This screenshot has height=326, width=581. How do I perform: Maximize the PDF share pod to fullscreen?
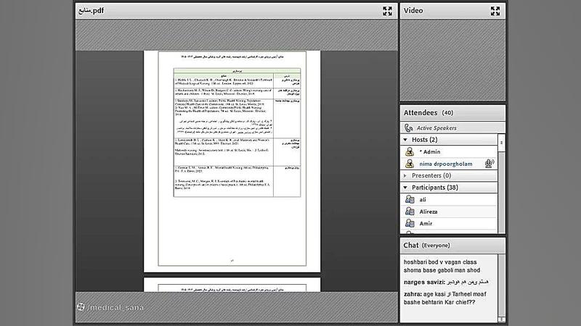[x=387, y=11]
